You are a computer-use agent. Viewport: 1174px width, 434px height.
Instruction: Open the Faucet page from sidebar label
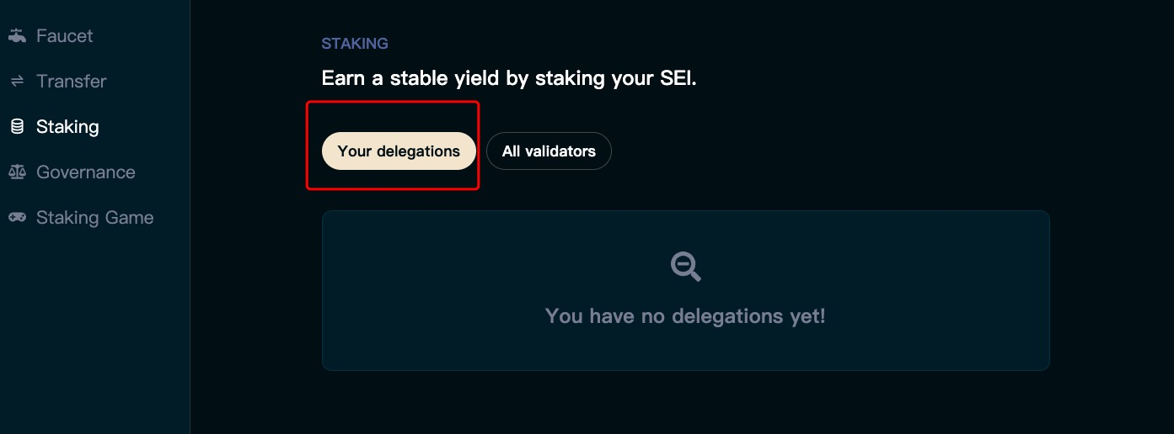[64, 36]
